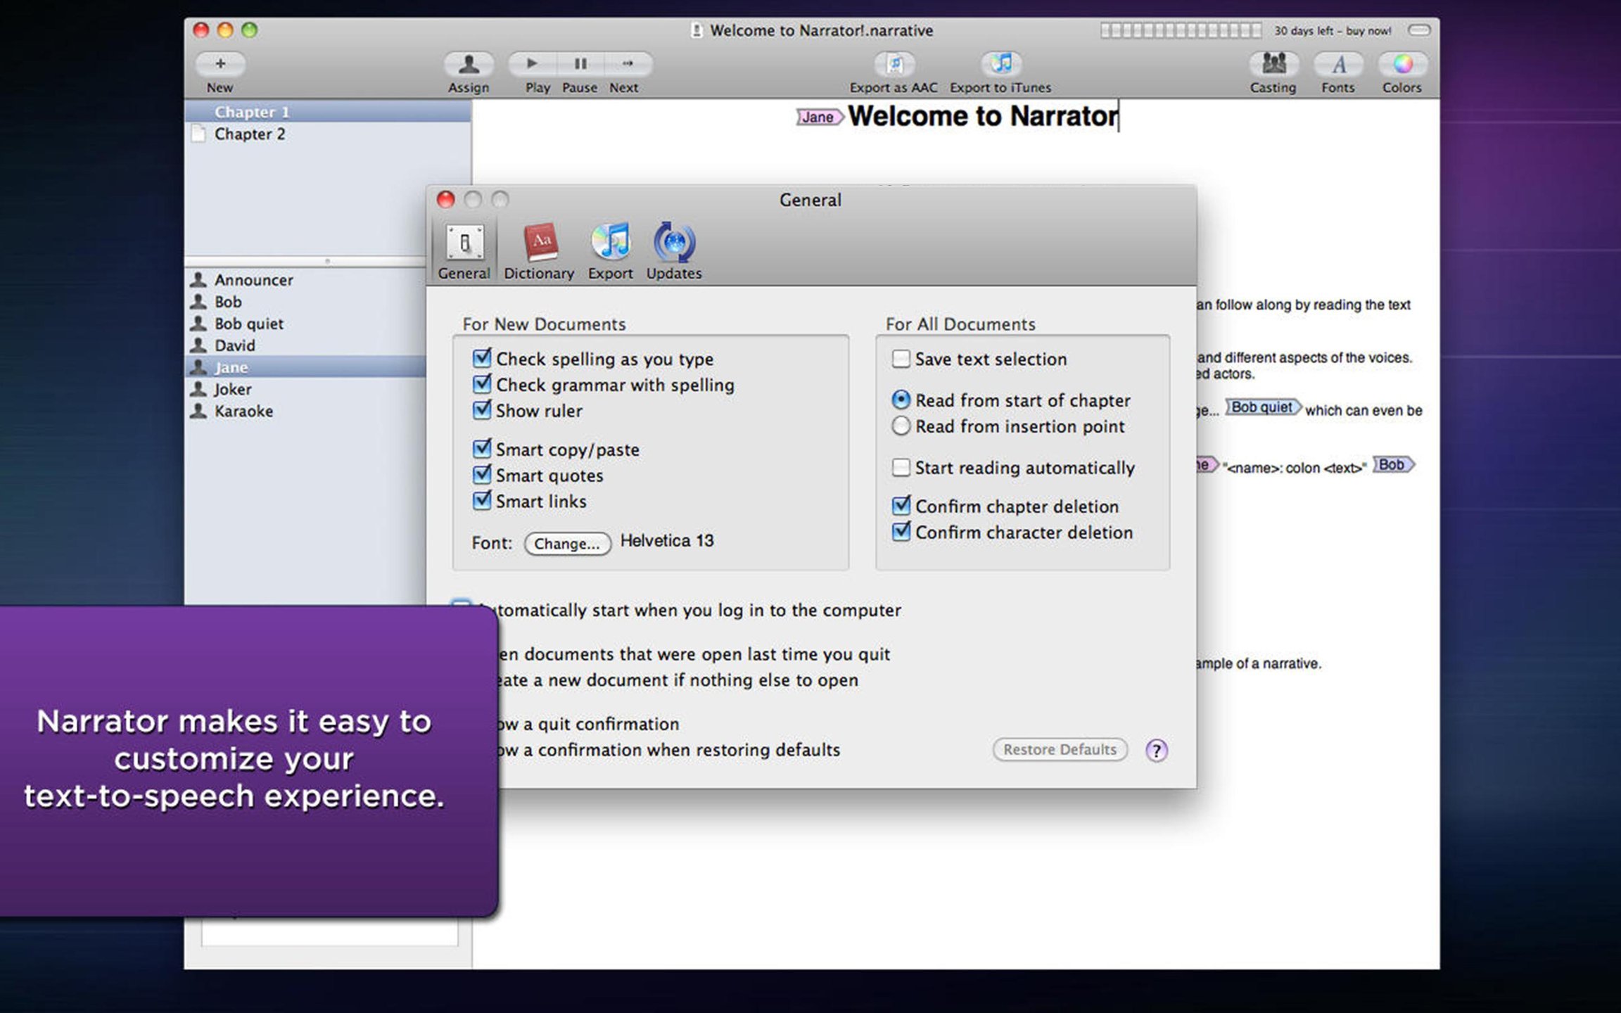Open the Dictionary preferences tab
1621x1013 pixels.
pos(539,252)
